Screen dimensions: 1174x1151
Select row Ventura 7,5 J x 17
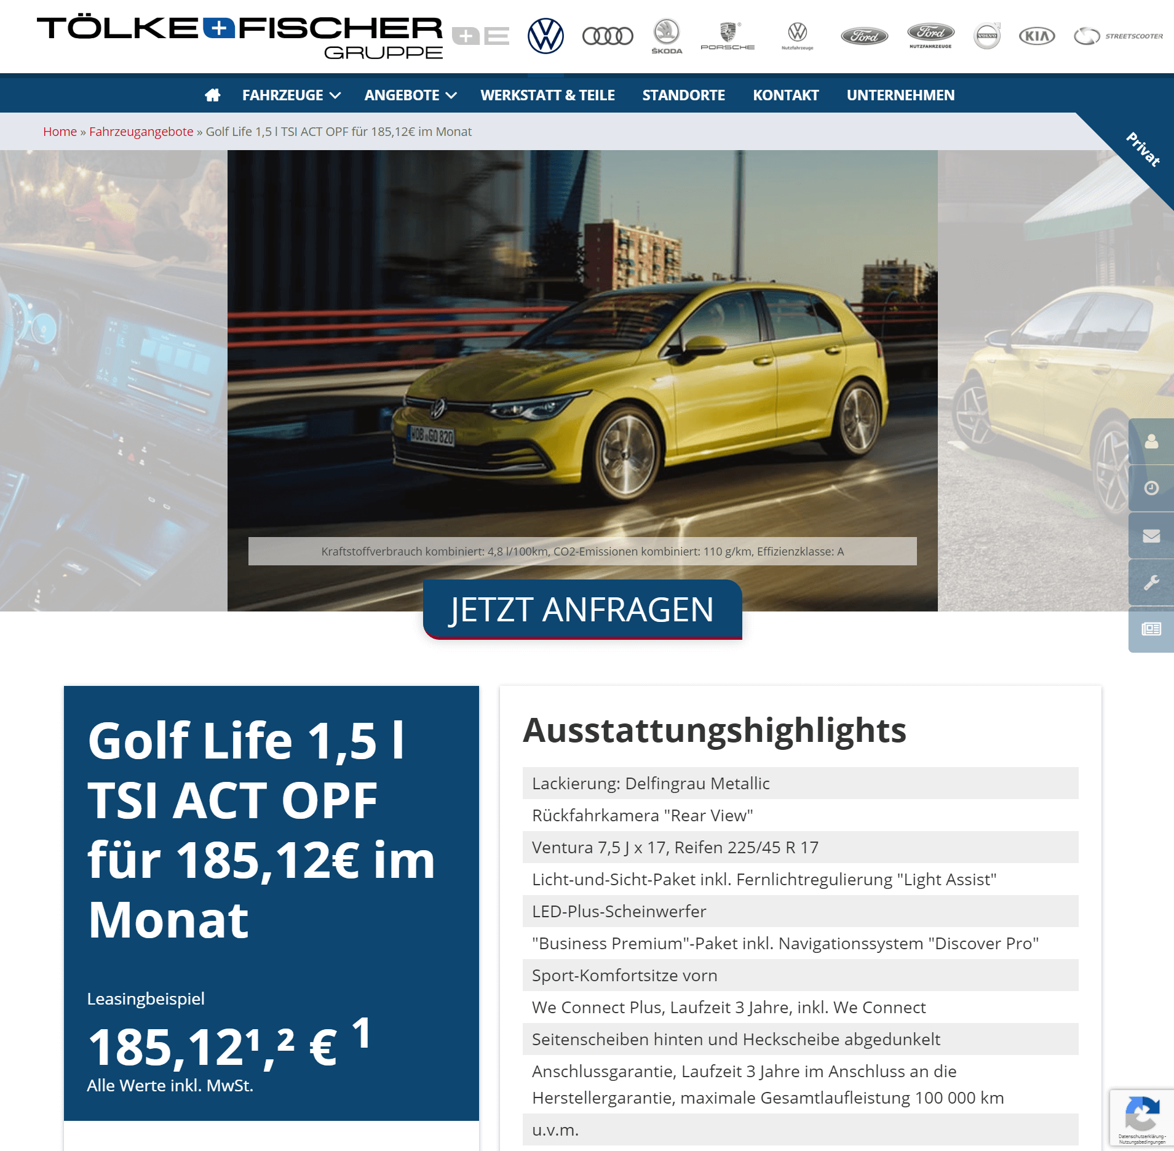[x=800, y=847]
